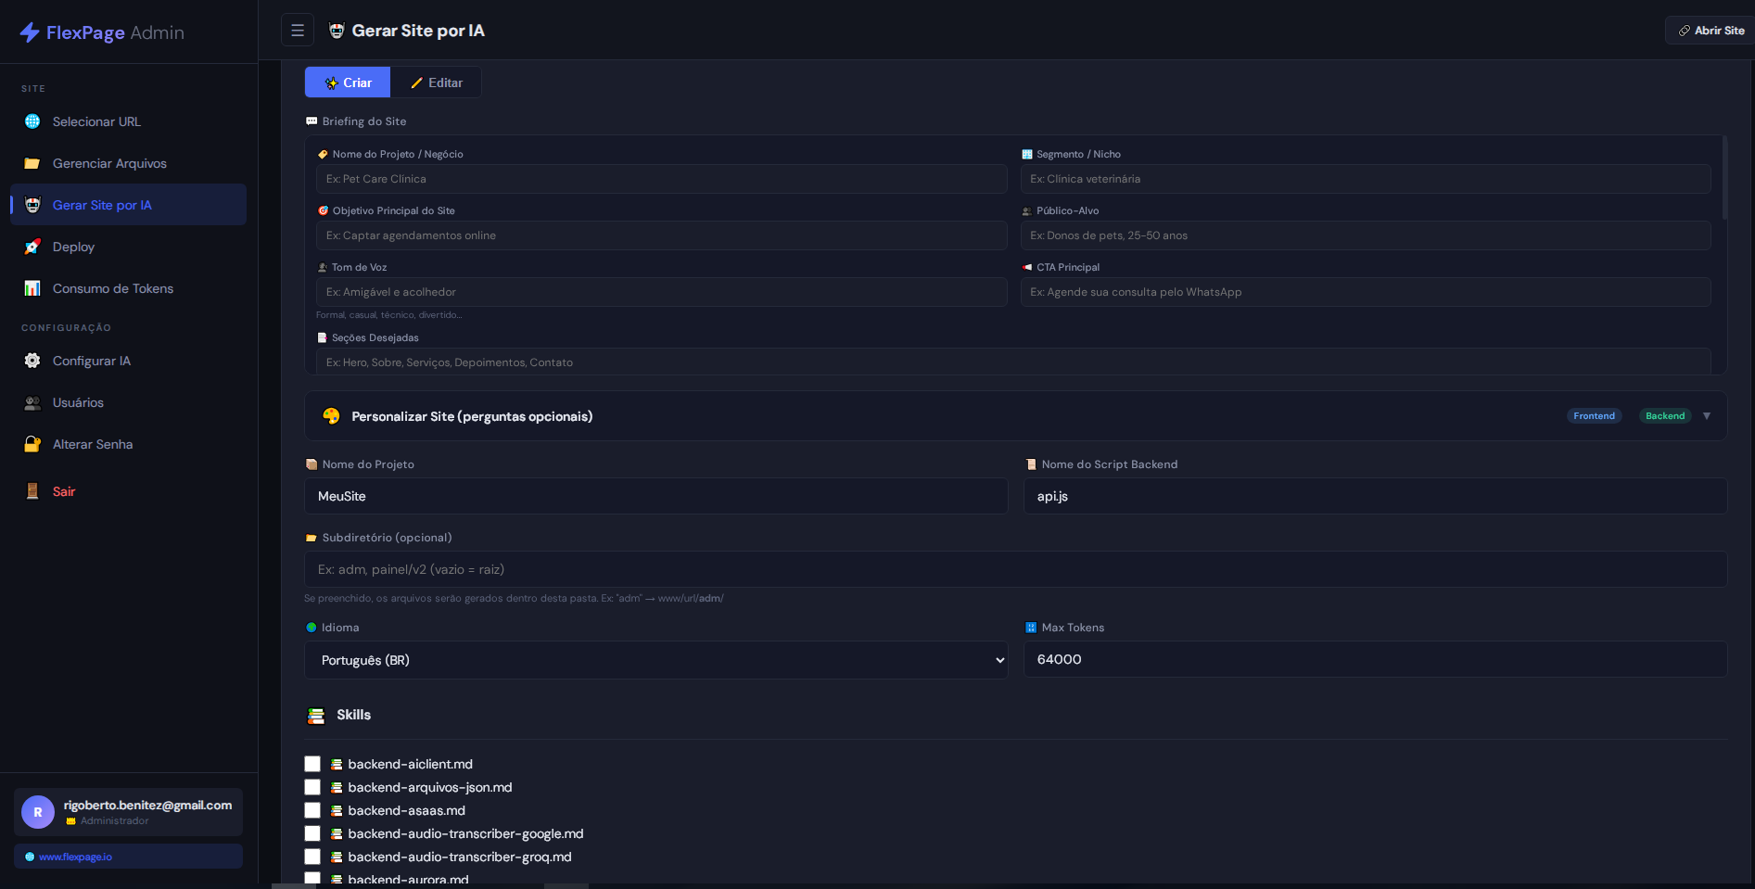Click the Sair logout link
The image size is (1755, 889).
coord(64,491)
